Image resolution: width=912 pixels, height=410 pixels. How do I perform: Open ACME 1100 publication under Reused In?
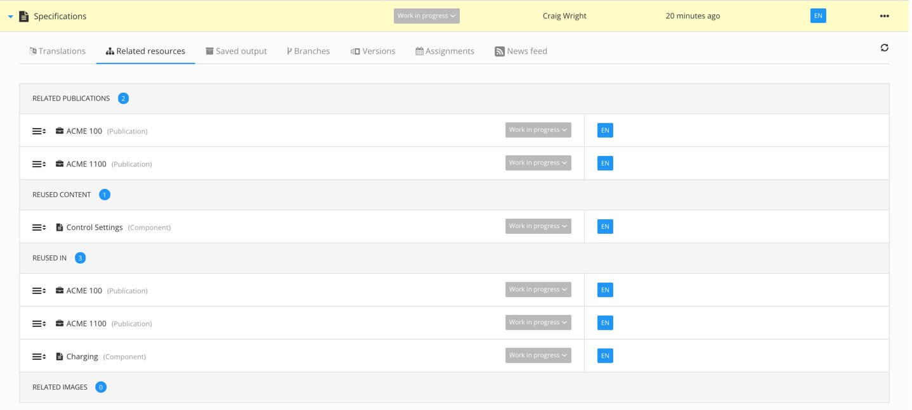tap(86, 324)
